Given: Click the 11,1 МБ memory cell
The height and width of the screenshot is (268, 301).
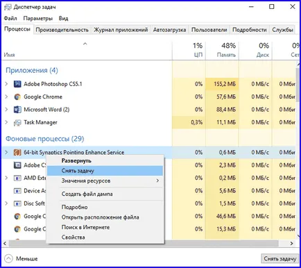Looking at the screenshot, I should [x=222, y=122].
